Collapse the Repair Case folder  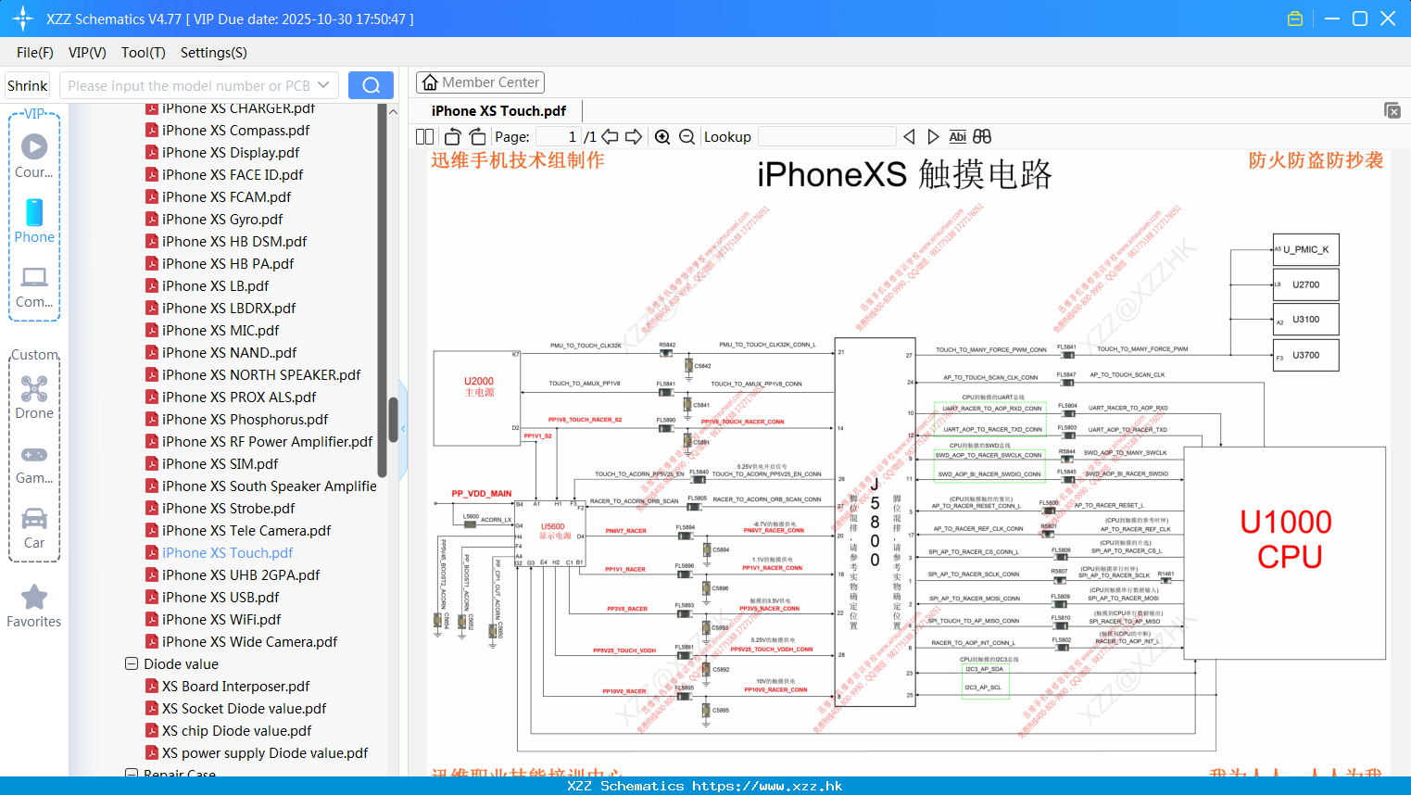(132, 774)
